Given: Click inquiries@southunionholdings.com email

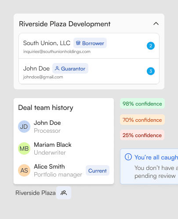Looking at the screenshot, I should click(57, 52).
